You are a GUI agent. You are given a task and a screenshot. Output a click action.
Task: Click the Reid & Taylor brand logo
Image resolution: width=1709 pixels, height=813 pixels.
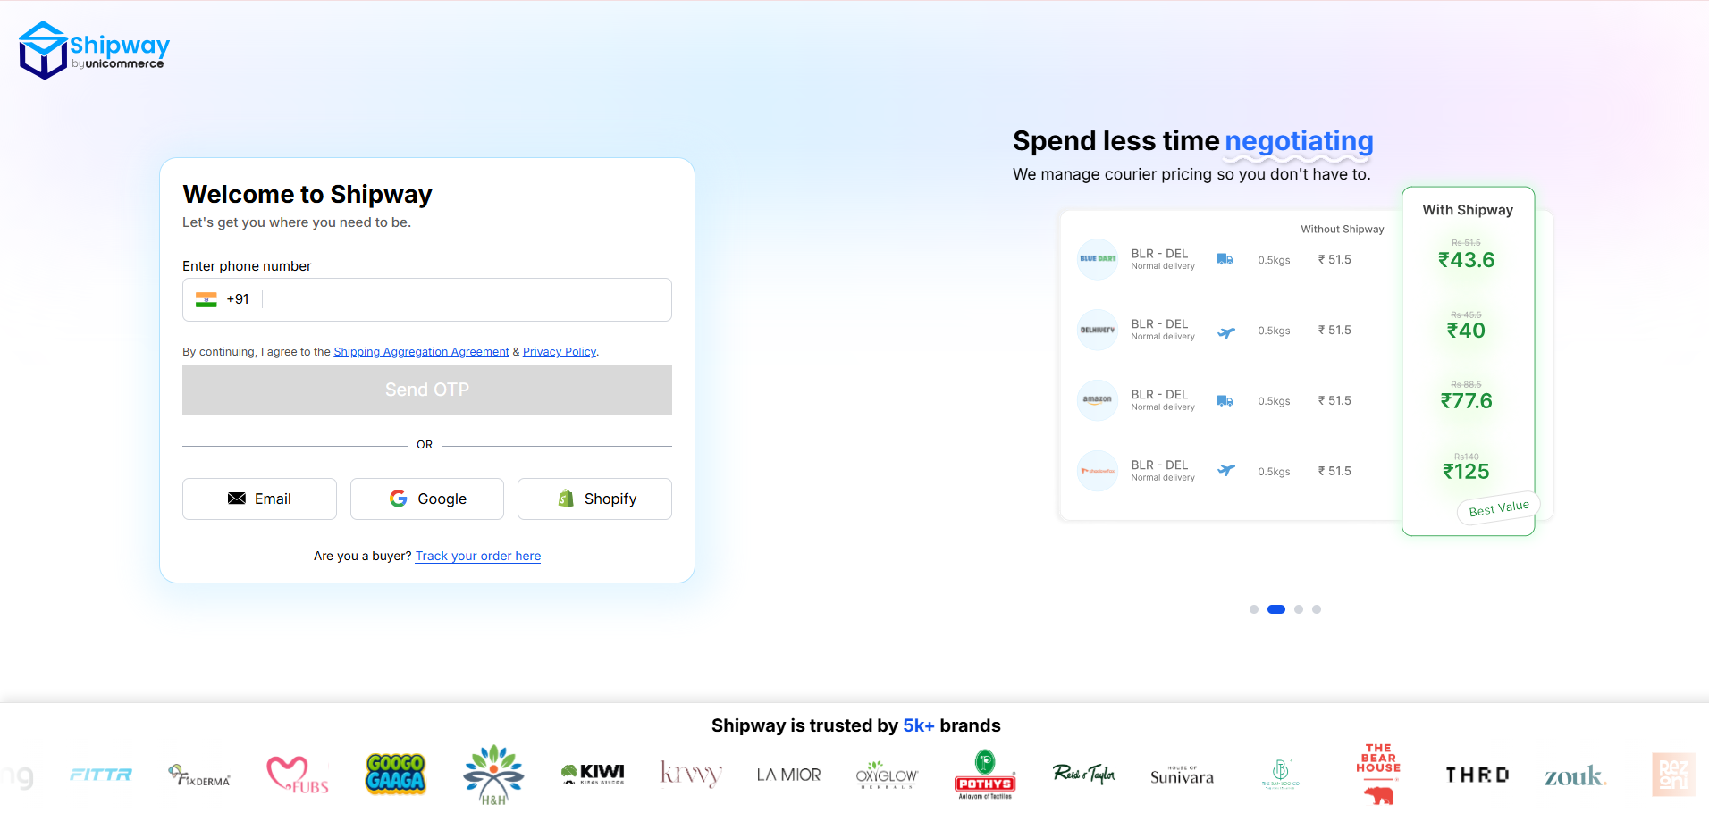1084,774
